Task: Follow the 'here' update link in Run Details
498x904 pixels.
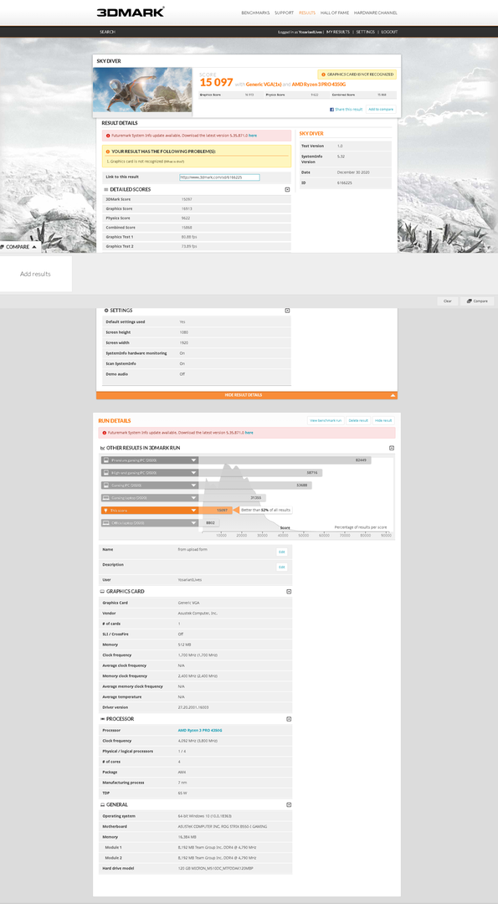Action: 249,433
